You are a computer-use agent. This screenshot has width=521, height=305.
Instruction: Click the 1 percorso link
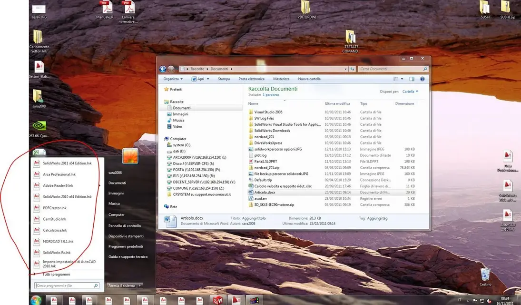pyautogui.click(x=271, y=95)
